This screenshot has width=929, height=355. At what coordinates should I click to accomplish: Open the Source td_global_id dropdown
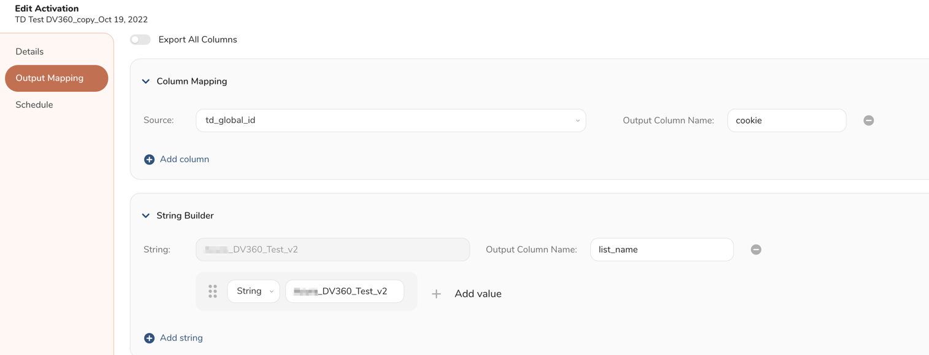pyautogui.click(x=391, y=121)
